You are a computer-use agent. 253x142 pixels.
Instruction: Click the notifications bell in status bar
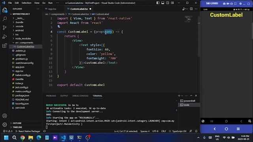(x=196, y=131)
